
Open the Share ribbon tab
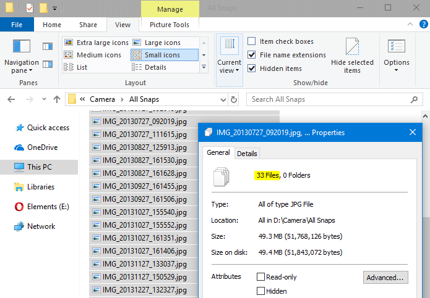[x=88, y=25]
